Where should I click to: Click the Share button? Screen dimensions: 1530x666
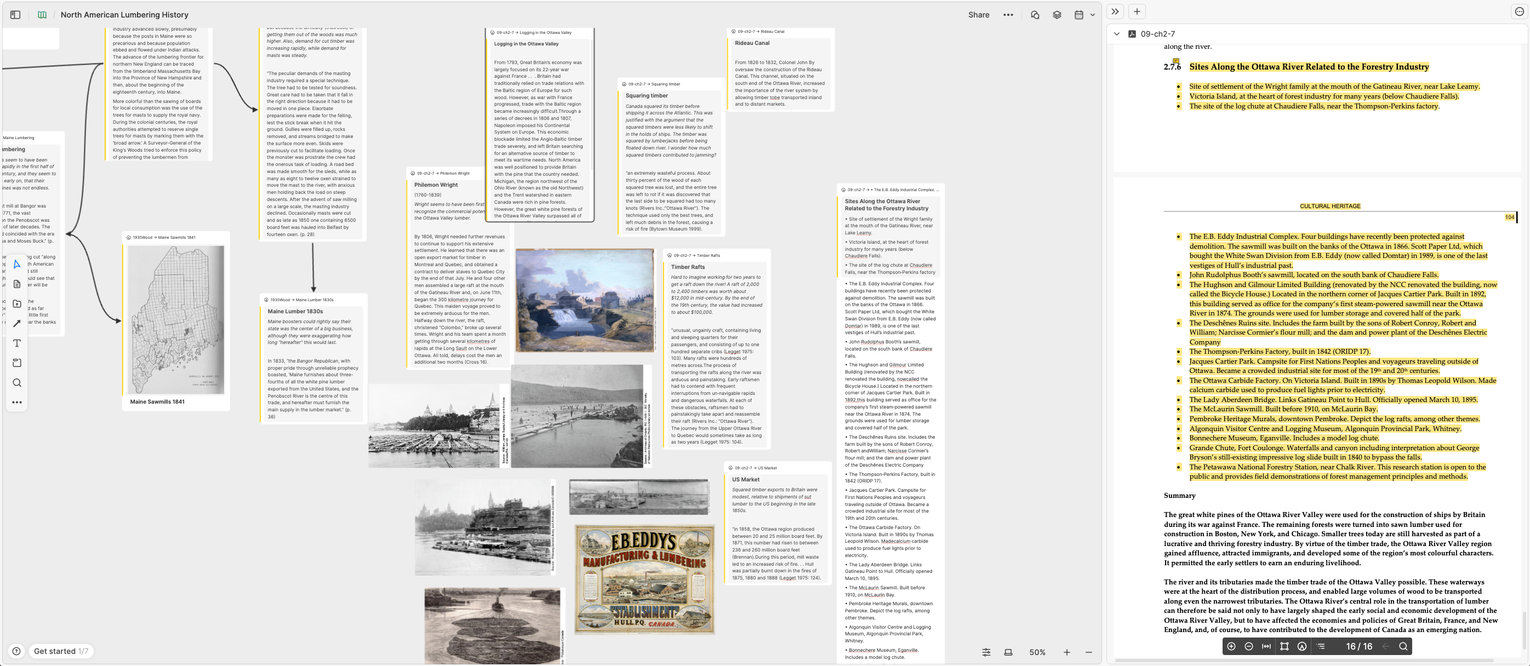click(978, 15)
